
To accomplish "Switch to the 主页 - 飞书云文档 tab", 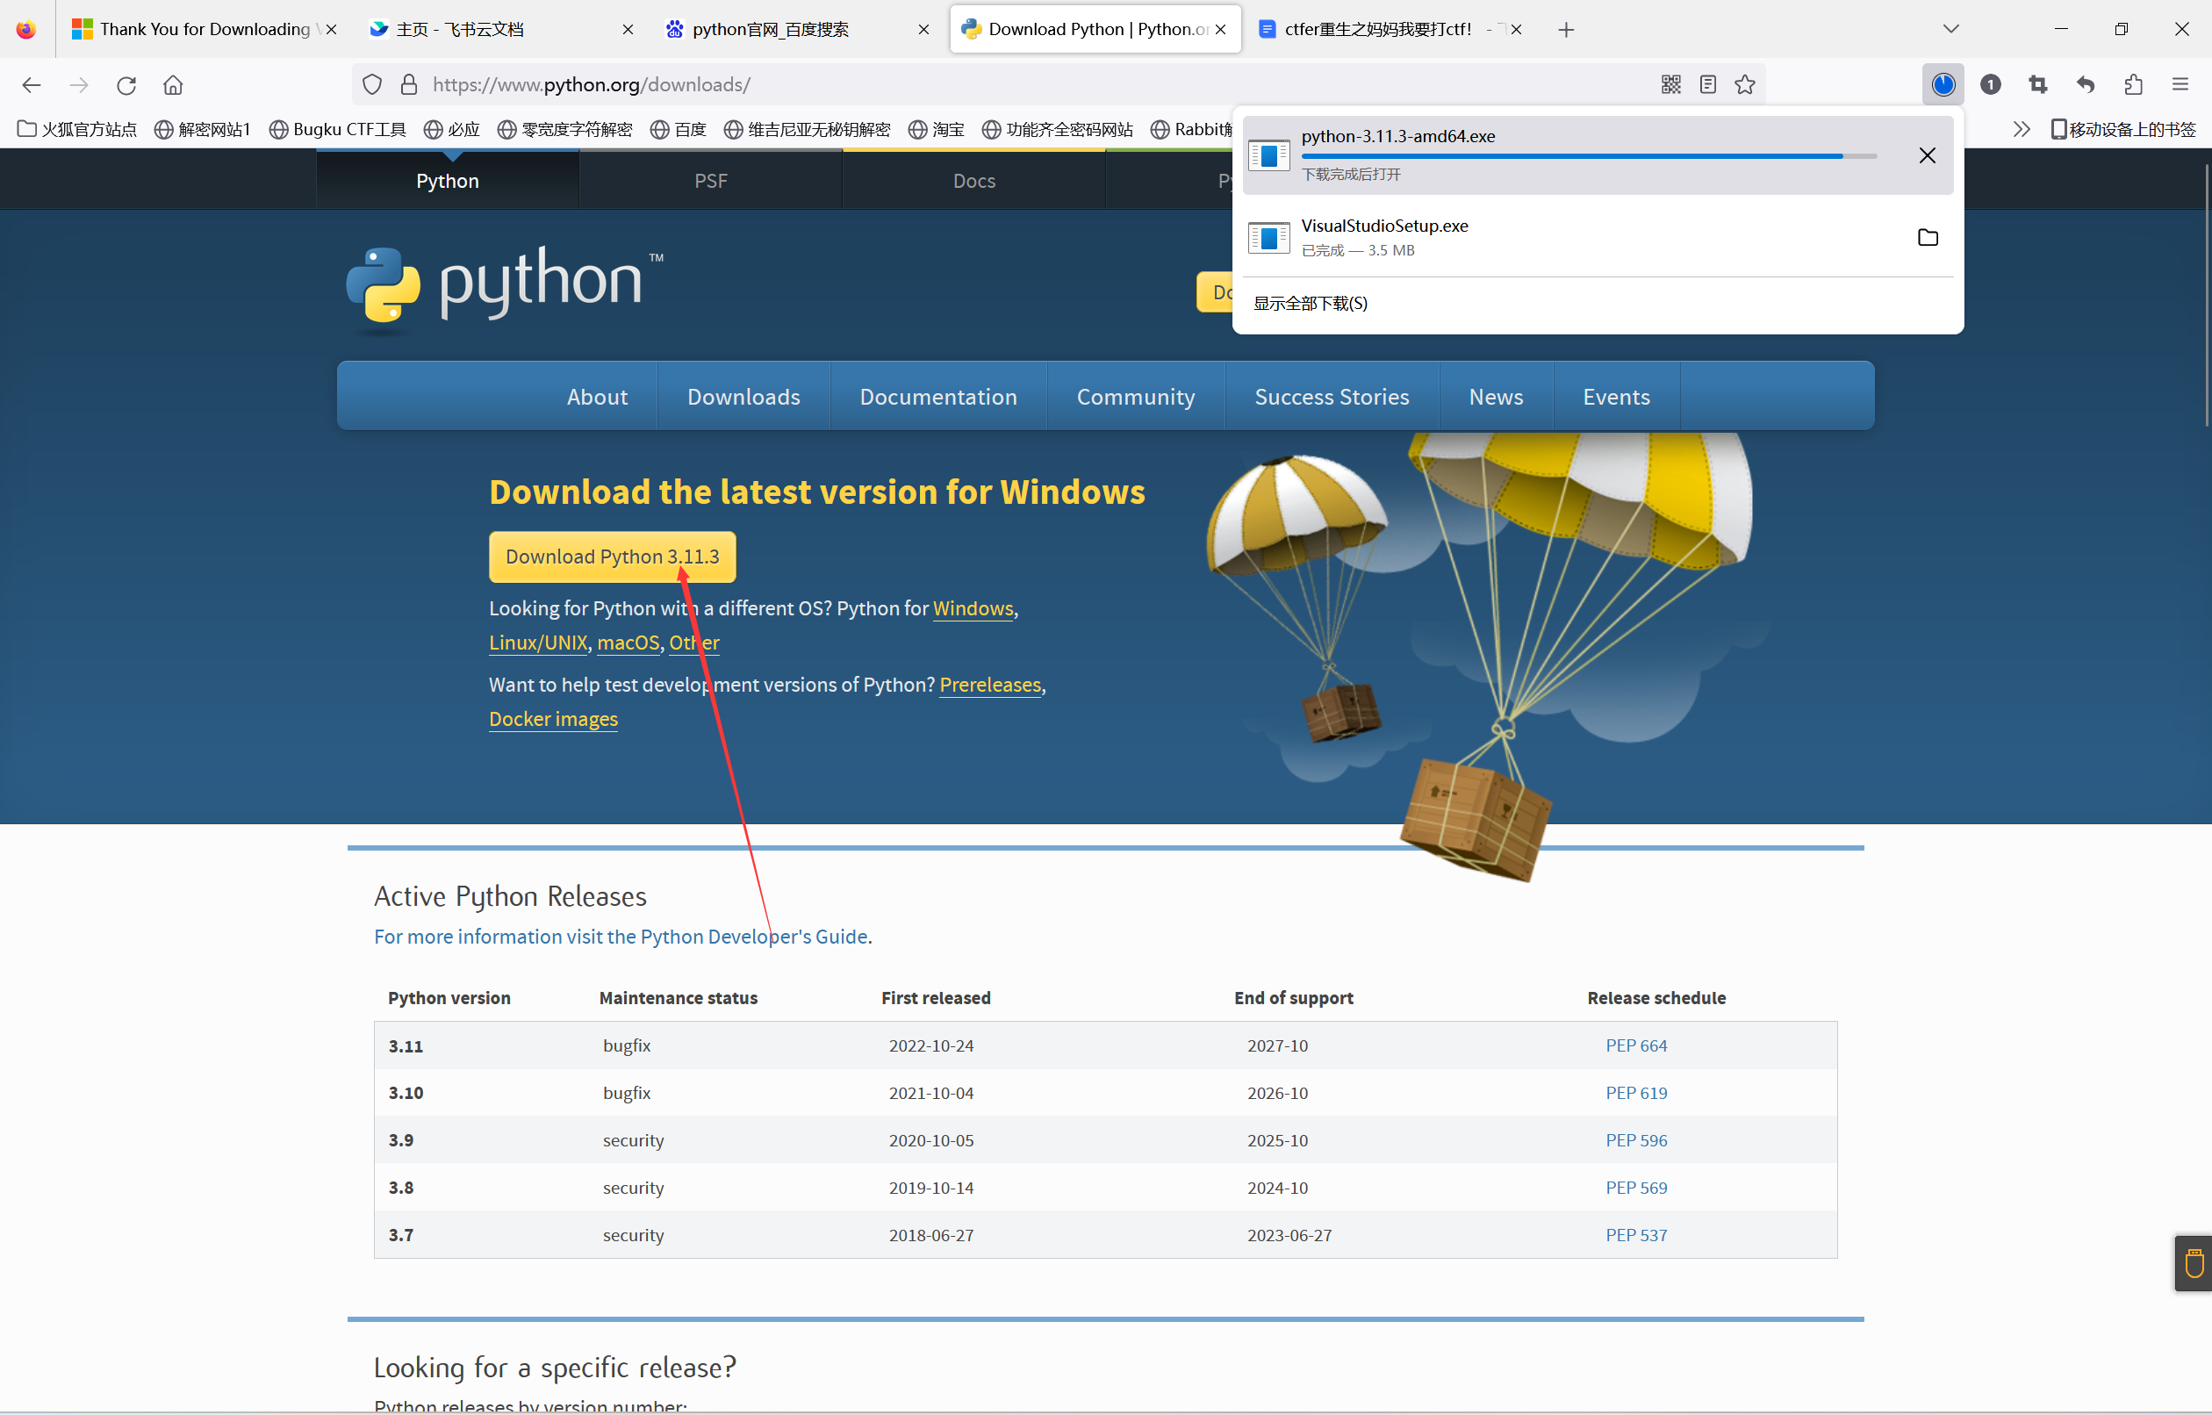I will tap(500, 29).
